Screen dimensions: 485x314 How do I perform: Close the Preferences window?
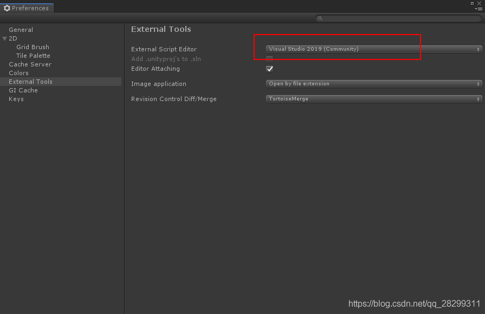coord(480,3)
